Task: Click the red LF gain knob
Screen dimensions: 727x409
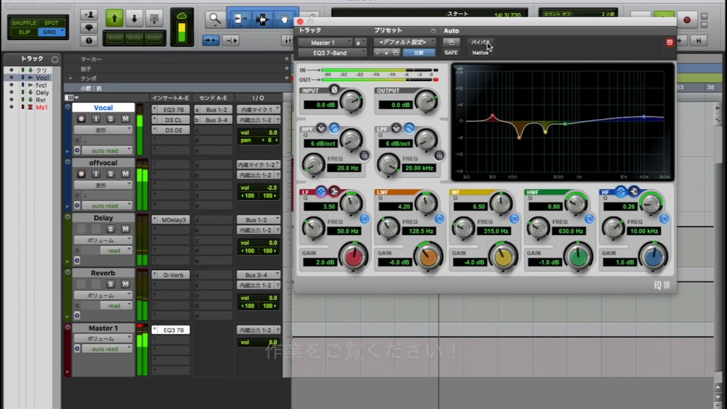Action: pyautogui.click(x=354, y=258)
